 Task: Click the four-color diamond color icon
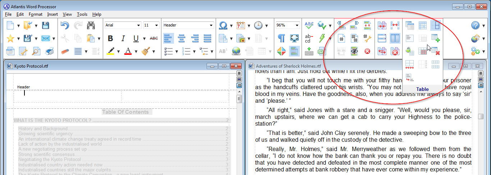tap(281, 51)
